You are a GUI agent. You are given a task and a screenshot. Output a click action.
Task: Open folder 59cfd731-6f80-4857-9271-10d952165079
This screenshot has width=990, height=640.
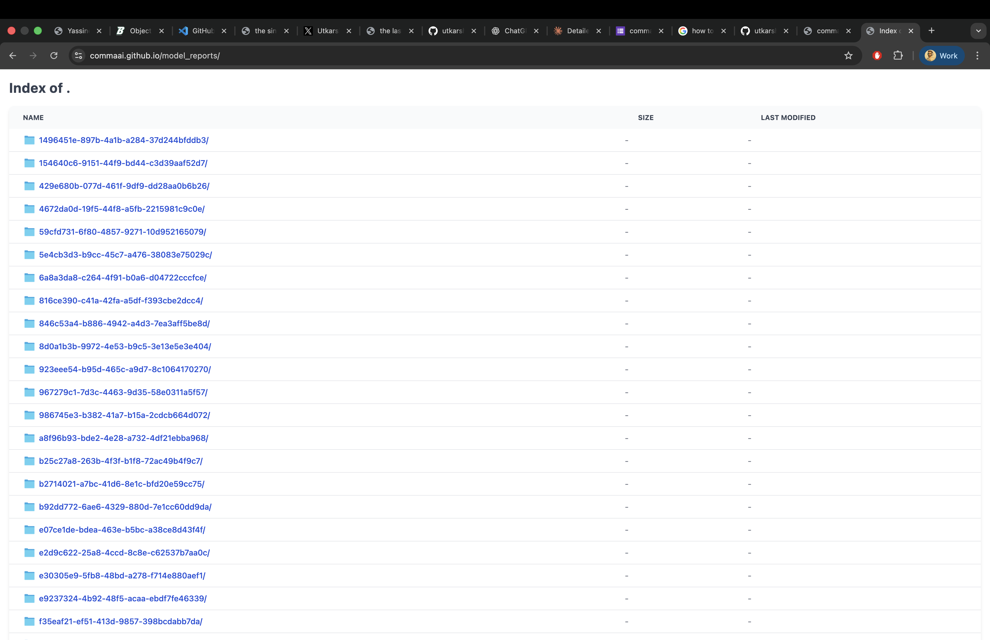click(123, 231)
